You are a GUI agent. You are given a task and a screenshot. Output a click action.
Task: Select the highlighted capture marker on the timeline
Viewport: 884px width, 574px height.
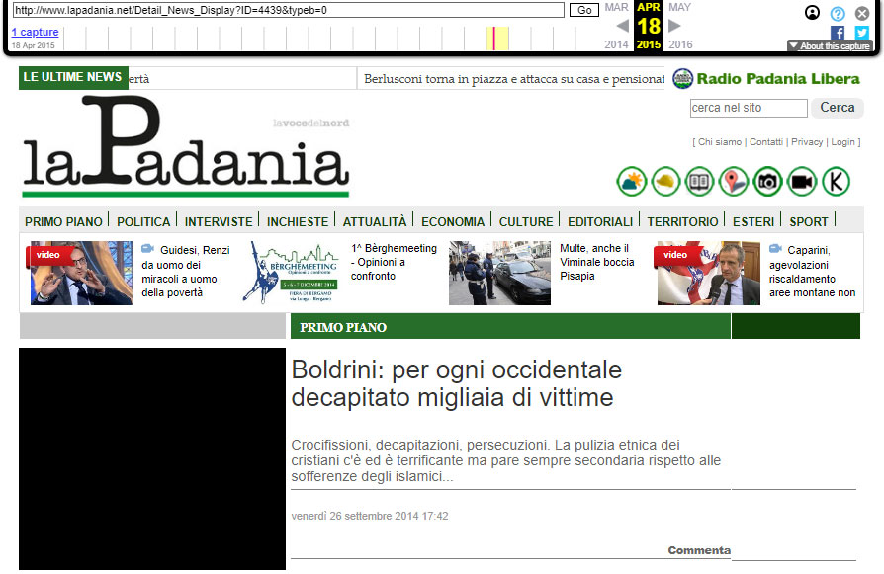point(494,39)
